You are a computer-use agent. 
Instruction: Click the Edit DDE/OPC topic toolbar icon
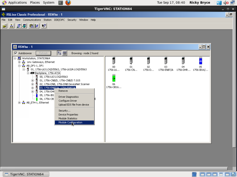(37, 26)
